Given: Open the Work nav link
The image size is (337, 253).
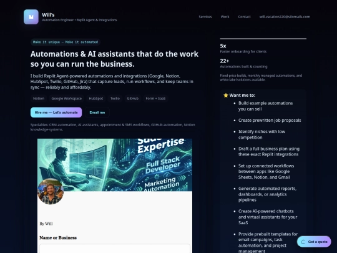Looking at the screenshot, I should pos(225,17).
